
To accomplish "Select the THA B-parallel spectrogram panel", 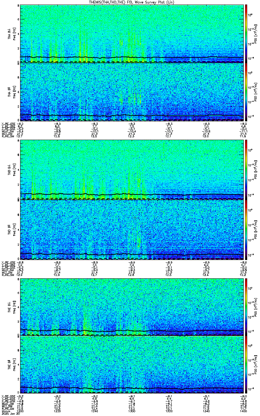I will point(132,92).
